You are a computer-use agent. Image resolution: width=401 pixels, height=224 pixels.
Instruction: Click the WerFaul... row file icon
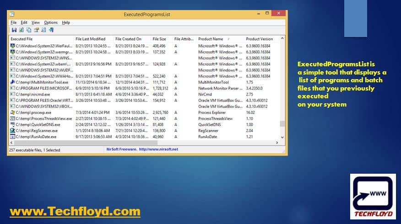[x=12, y=46]
